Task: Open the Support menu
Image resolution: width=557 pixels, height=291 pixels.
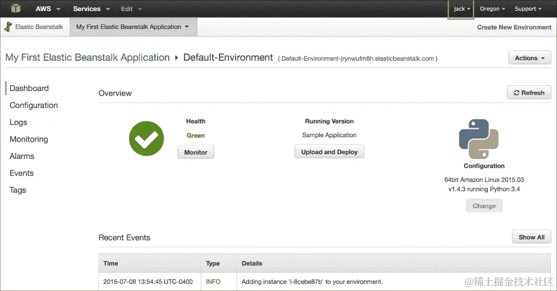Action: point(528,8)
